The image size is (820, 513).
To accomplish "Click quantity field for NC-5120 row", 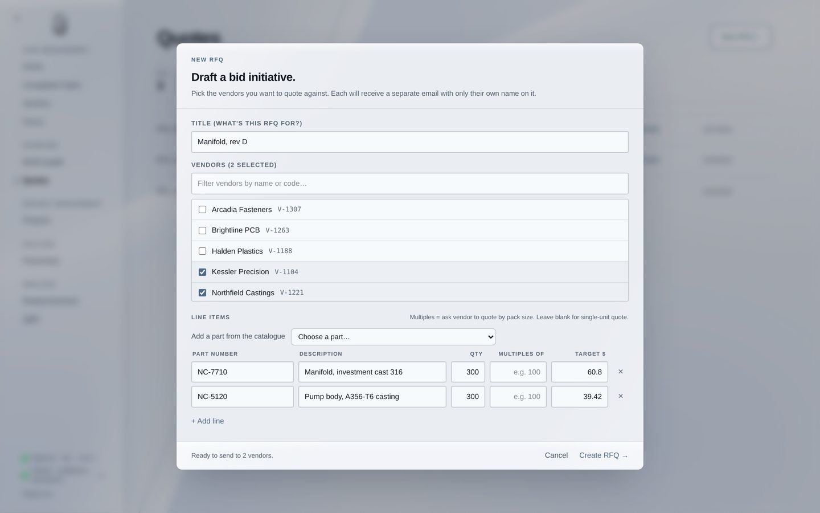I will pyautogui.click(x=468, y=397).
